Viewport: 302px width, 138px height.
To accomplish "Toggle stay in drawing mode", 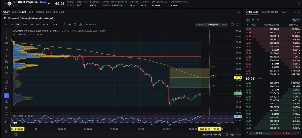I will coord(6,102).
